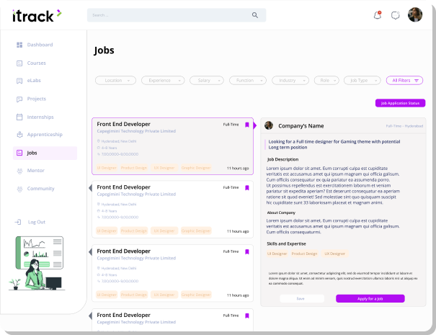436x335 pixels.
Task: Click the location pin icon on first card
Action: coord(99,141)
